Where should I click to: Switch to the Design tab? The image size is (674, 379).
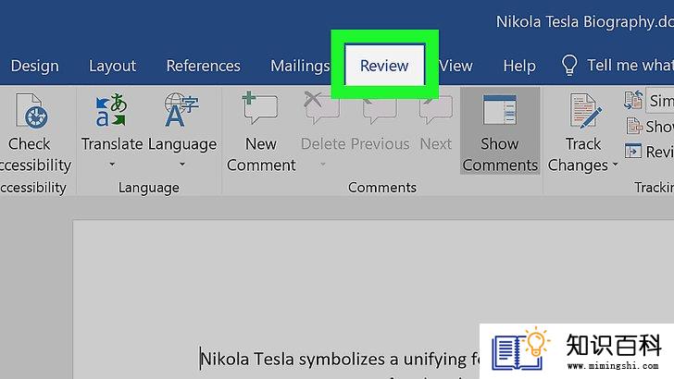click(35, 66)
